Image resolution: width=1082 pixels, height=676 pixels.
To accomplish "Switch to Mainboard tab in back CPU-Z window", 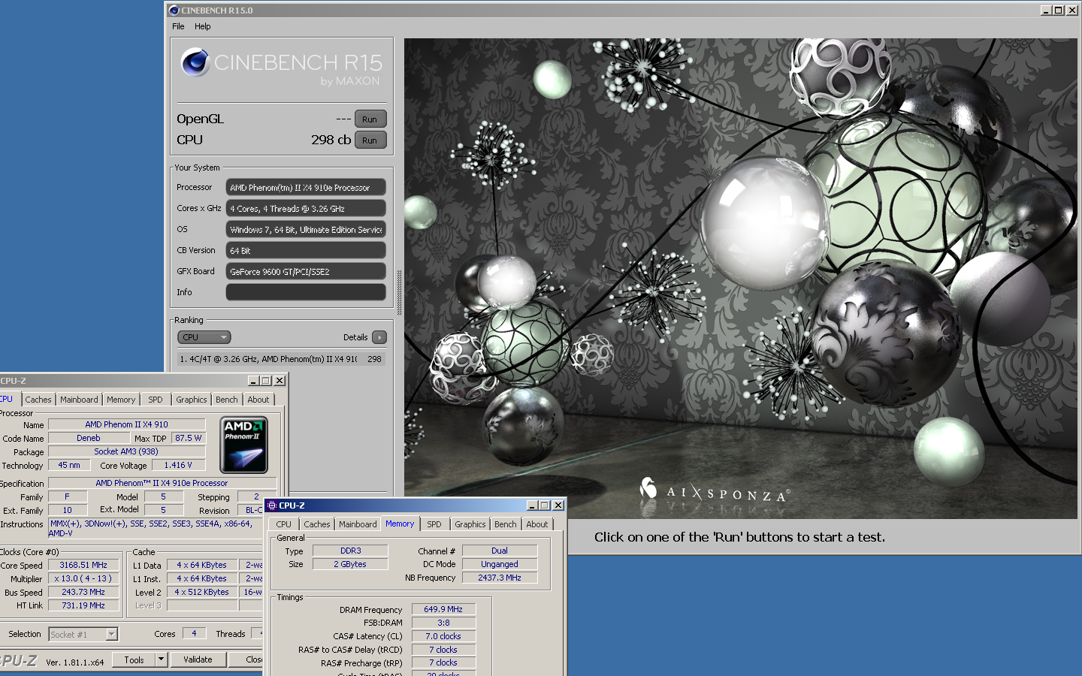I will tap(79, 400).
